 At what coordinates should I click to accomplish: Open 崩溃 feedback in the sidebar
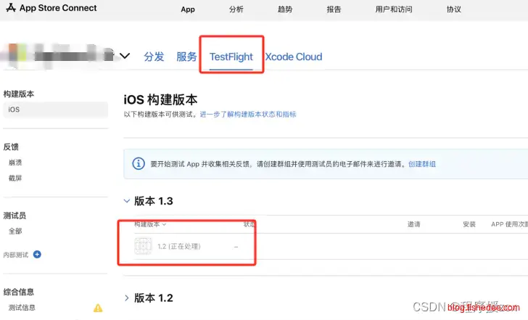pos(15,163)
